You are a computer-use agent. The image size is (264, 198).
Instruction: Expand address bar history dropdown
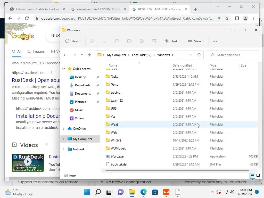coord(191,55)
